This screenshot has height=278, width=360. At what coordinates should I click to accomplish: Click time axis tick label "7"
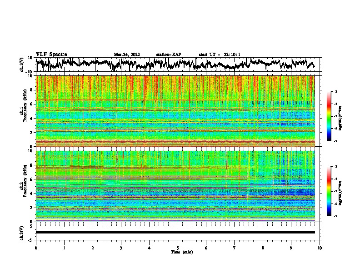click(x=235, y=248)
